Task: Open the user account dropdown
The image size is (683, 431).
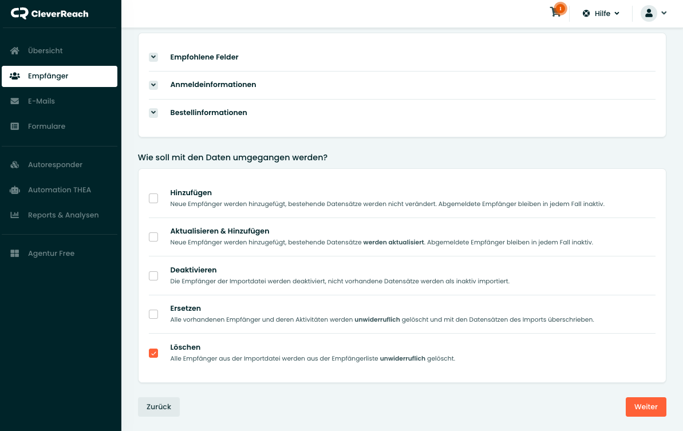Action: pos(654,13)
